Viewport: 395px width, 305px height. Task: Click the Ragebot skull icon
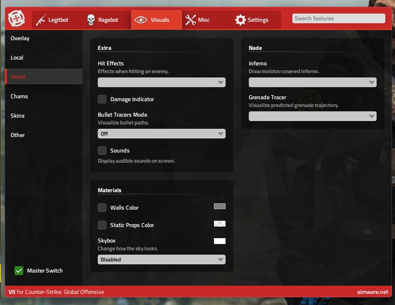point(91,20)
